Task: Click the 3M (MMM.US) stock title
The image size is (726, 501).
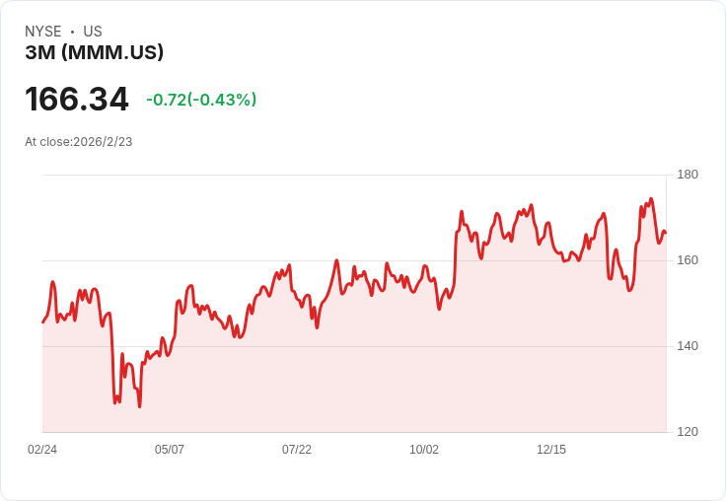Action: (x=94, y=52)
